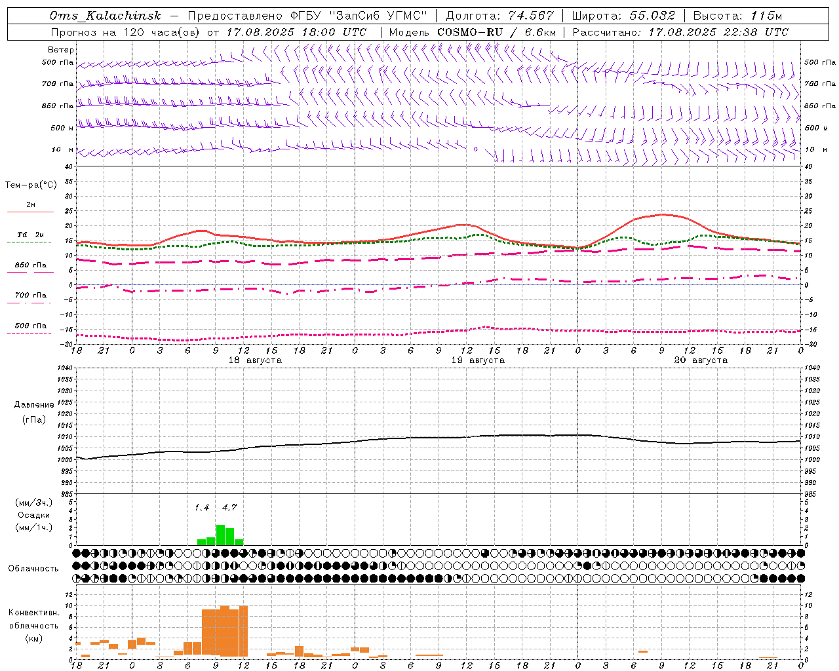Click the Облачность cloud cover label
839x671 pixels.
pyautogui.click(x=33, y=568)
